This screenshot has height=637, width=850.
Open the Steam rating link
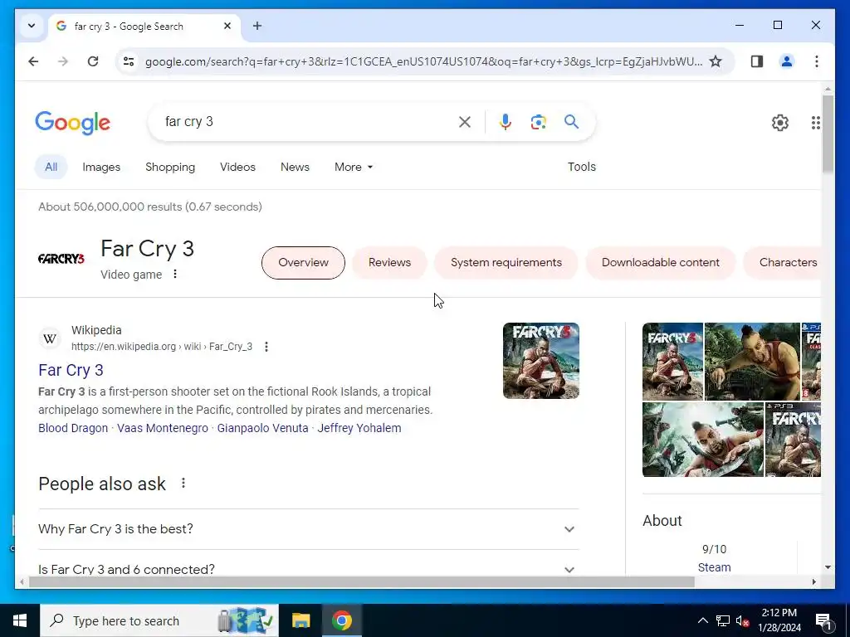point(714,567)
